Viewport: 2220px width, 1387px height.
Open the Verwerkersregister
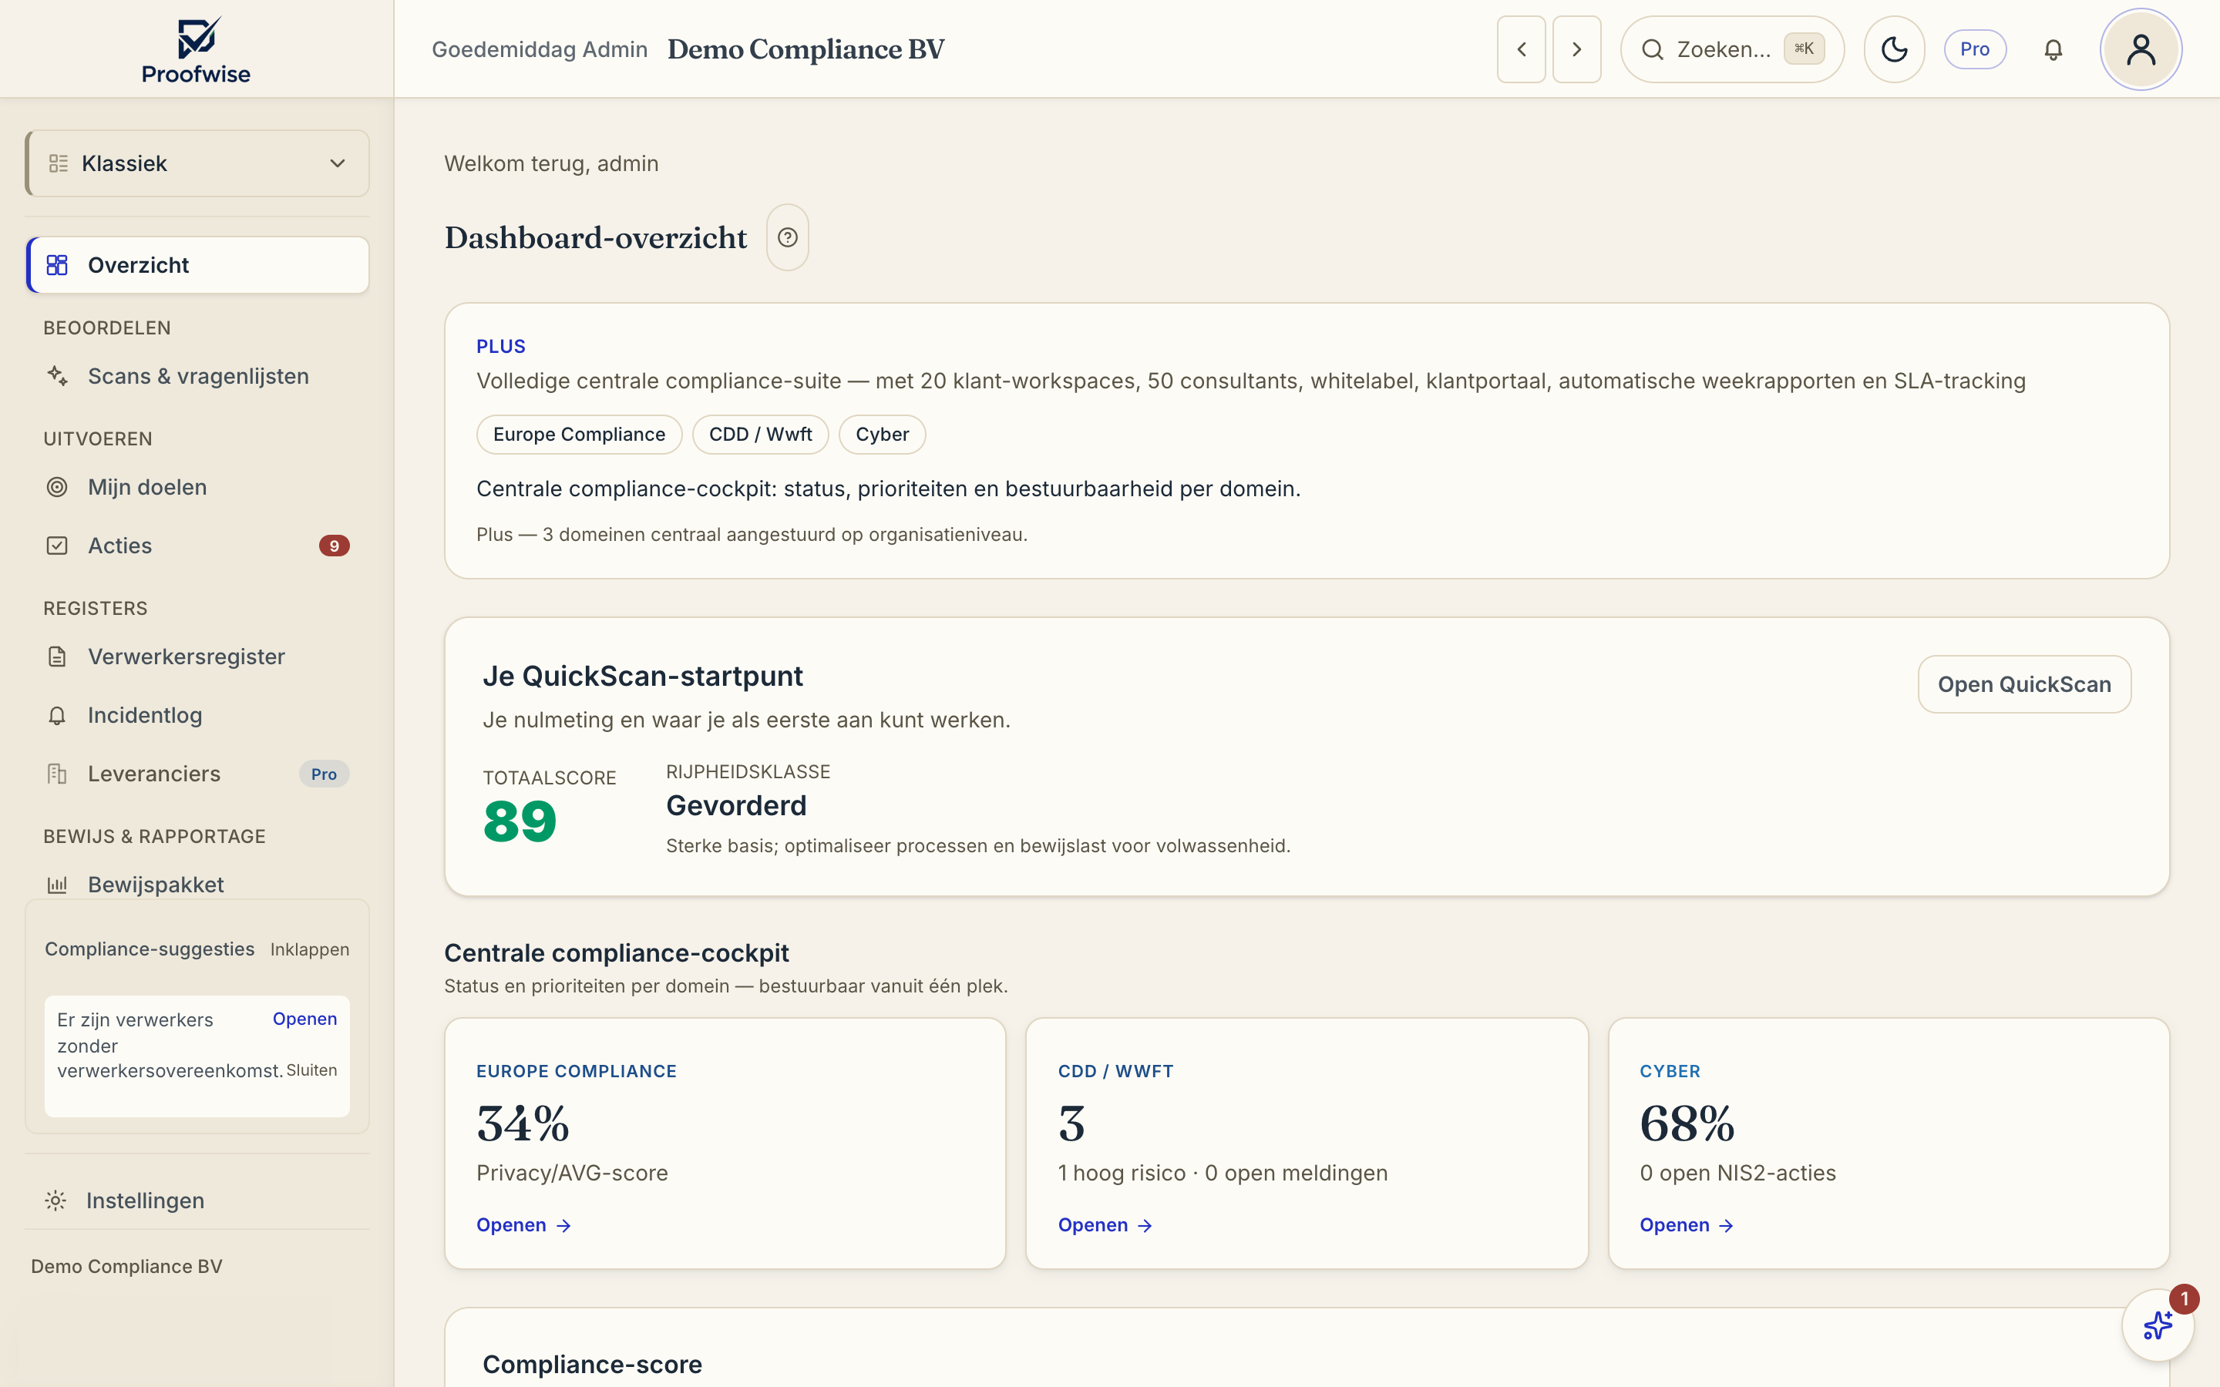click(197, 657)
